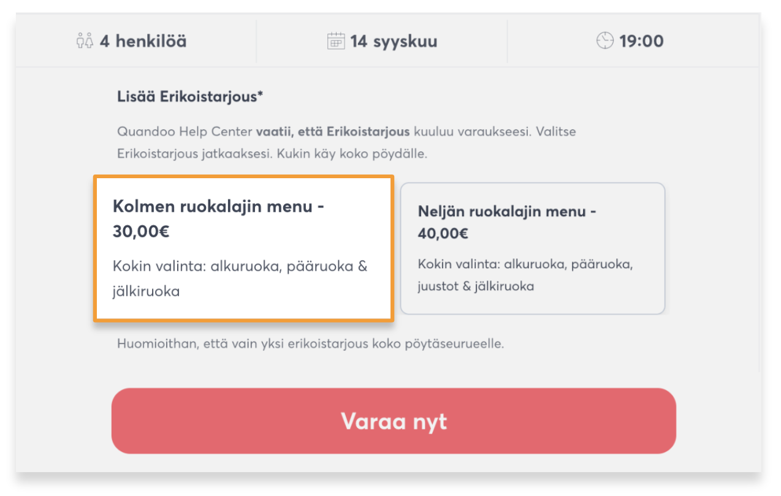Click the Quandoo Help Center text
781x496 pixels.
[185, 132]
